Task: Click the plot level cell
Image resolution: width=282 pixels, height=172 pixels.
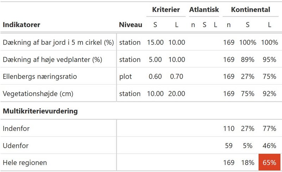Action: [125, 77]
